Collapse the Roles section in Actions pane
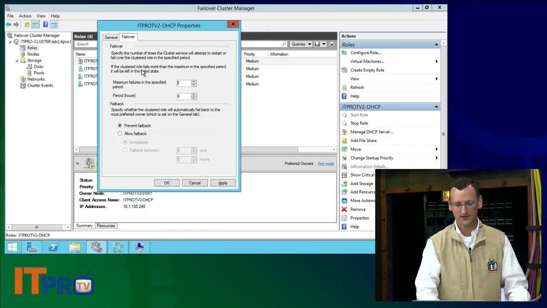The width and height of the screenshot is (547, 308). click(x=436, y=44)
